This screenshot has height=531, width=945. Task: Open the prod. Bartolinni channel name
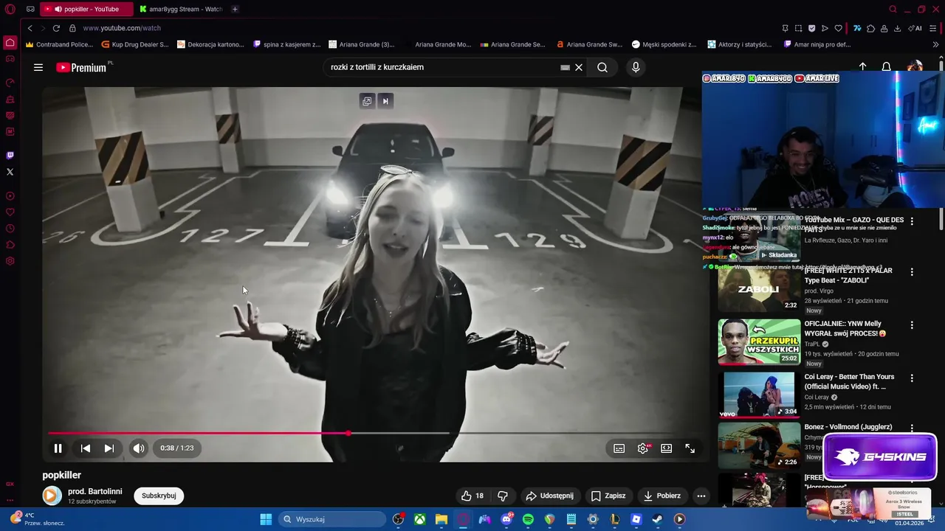[x=95, y=491]
